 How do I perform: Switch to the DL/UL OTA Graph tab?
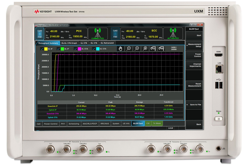(x=69, y=43)
